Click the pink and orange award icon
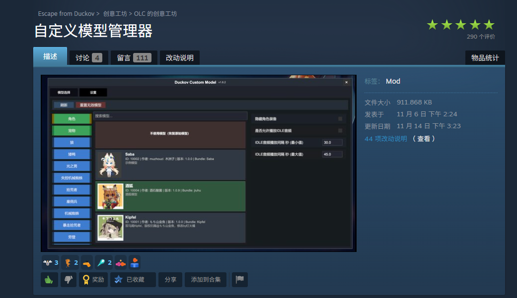This screenshot has height=298, width=517. click(121, 262)
